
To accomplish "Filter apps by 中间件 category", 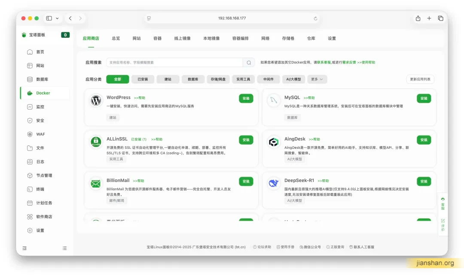I will tap(269, 79).
